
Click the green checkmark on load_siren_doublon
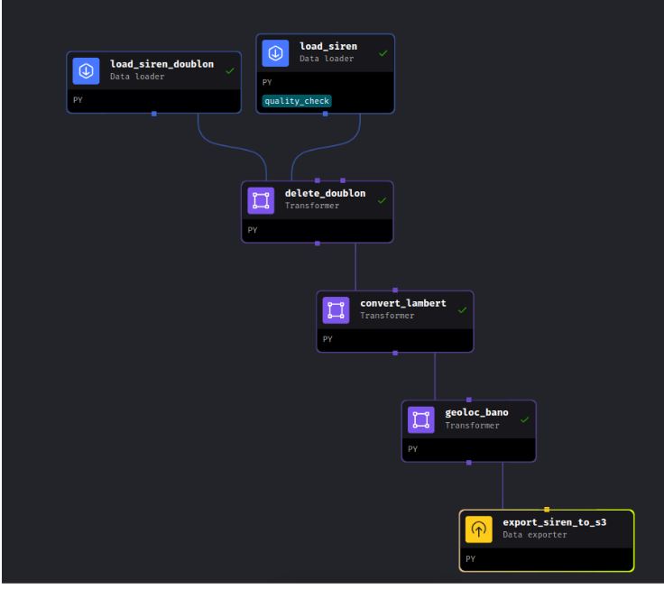(x=229, y=70)
